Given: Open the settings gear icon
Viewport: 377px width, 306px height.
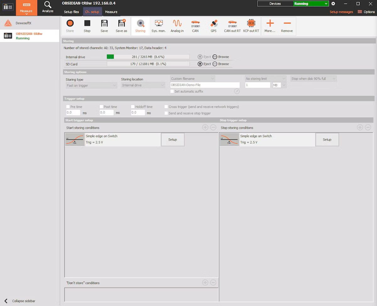Looking at the screenshot, I should point(333,3).
